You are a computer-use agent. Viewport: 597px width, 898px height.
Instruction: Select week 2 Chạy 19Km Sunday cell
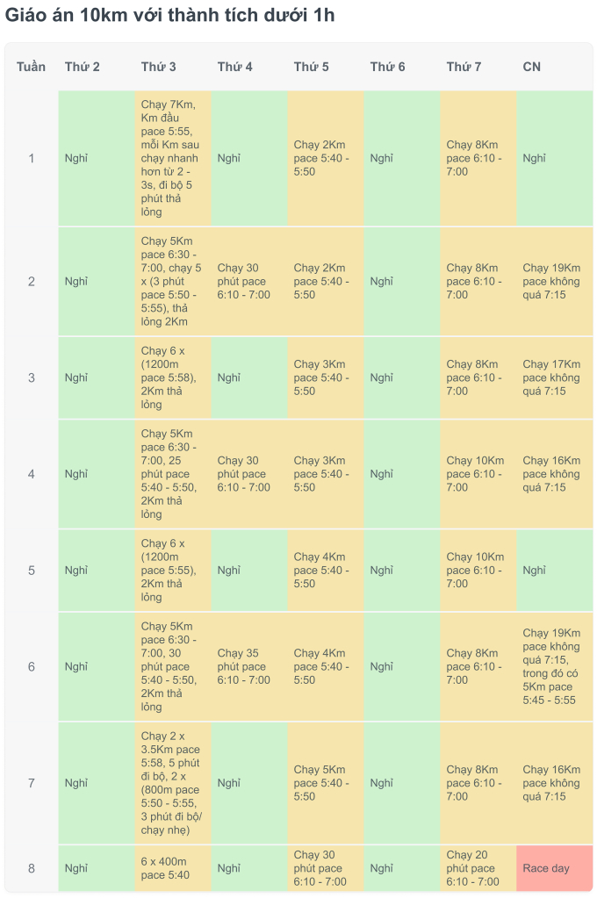pyautogui.click(x=554, y=281)
